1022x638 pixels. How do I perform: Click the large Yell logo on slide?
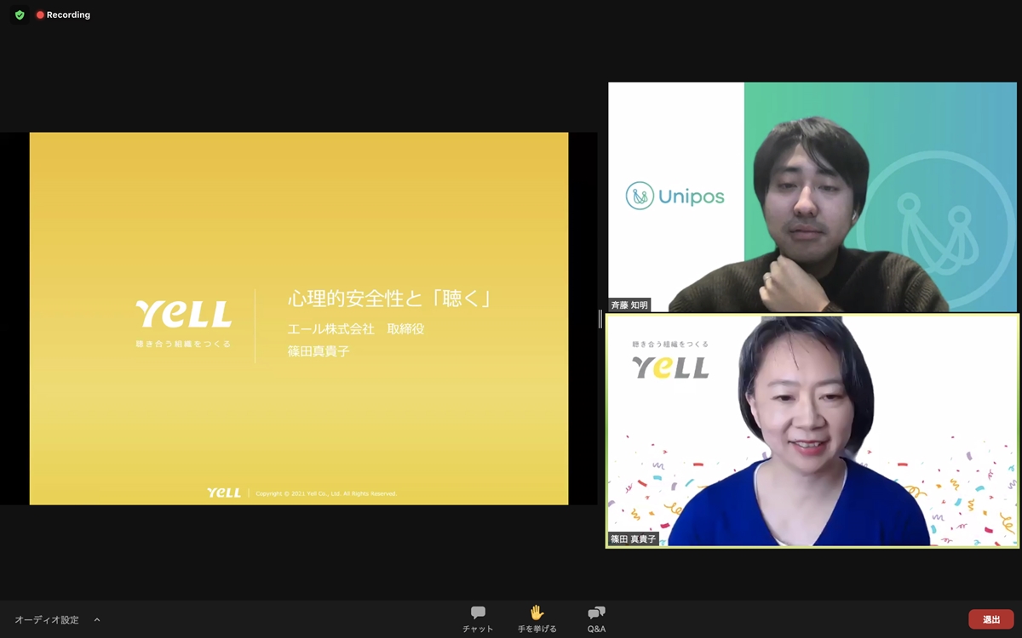184,315
